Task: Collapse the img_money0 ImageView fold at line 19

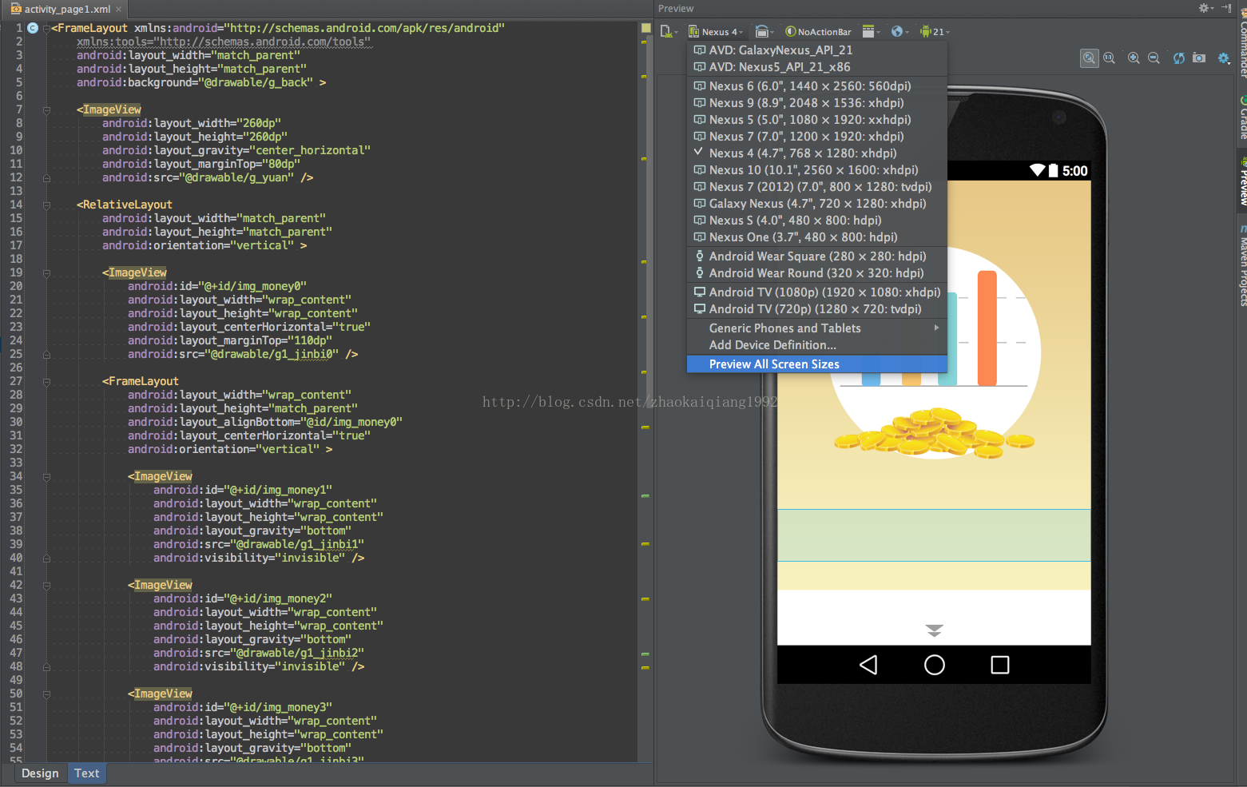Action: (46, 273)
